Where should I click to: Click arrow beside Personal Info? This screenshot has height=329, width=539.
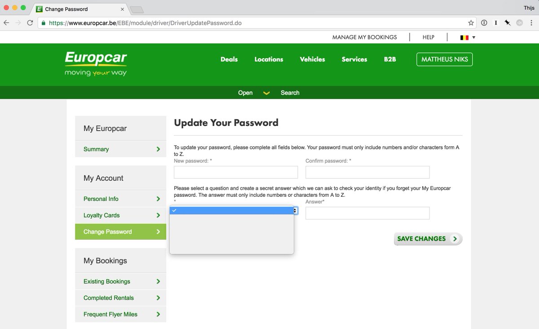[x=158, y=199]
